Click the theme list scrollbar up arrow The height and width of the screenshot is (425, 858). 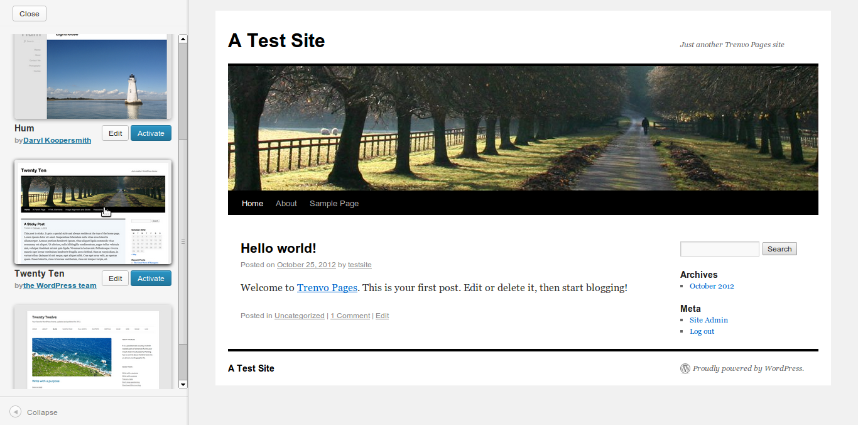coord(183,38)
